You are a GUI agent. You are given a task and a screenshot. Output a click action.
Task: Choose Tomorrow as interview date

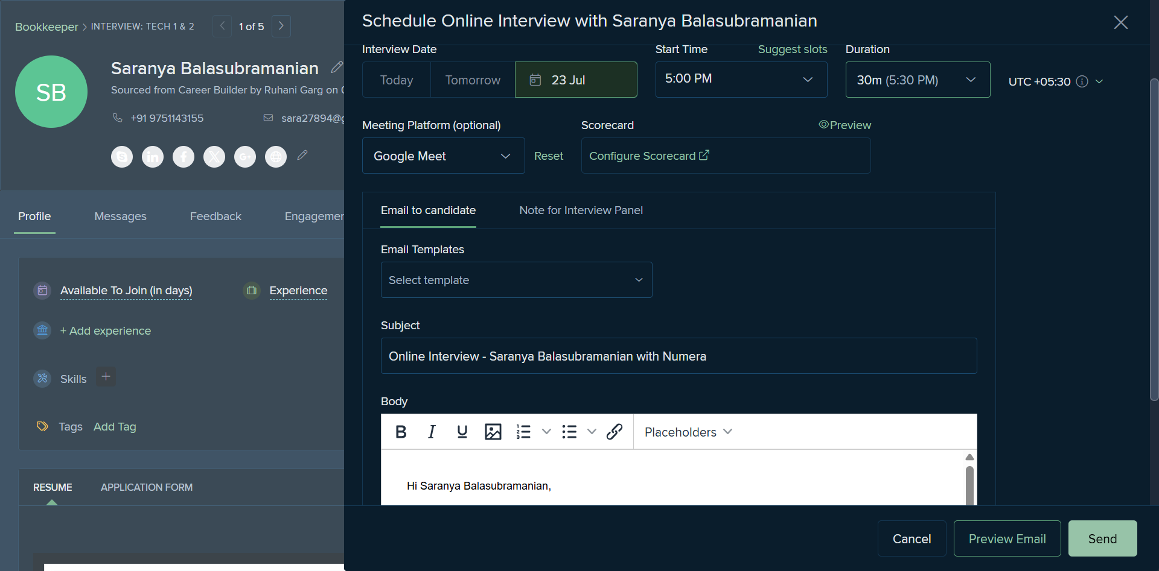(x=473, y=80)
